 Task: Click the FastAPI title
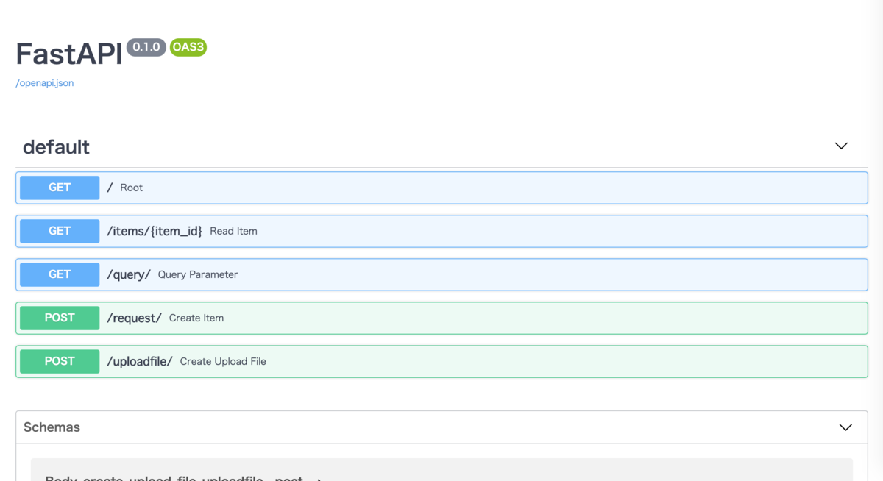click(69, 54)
